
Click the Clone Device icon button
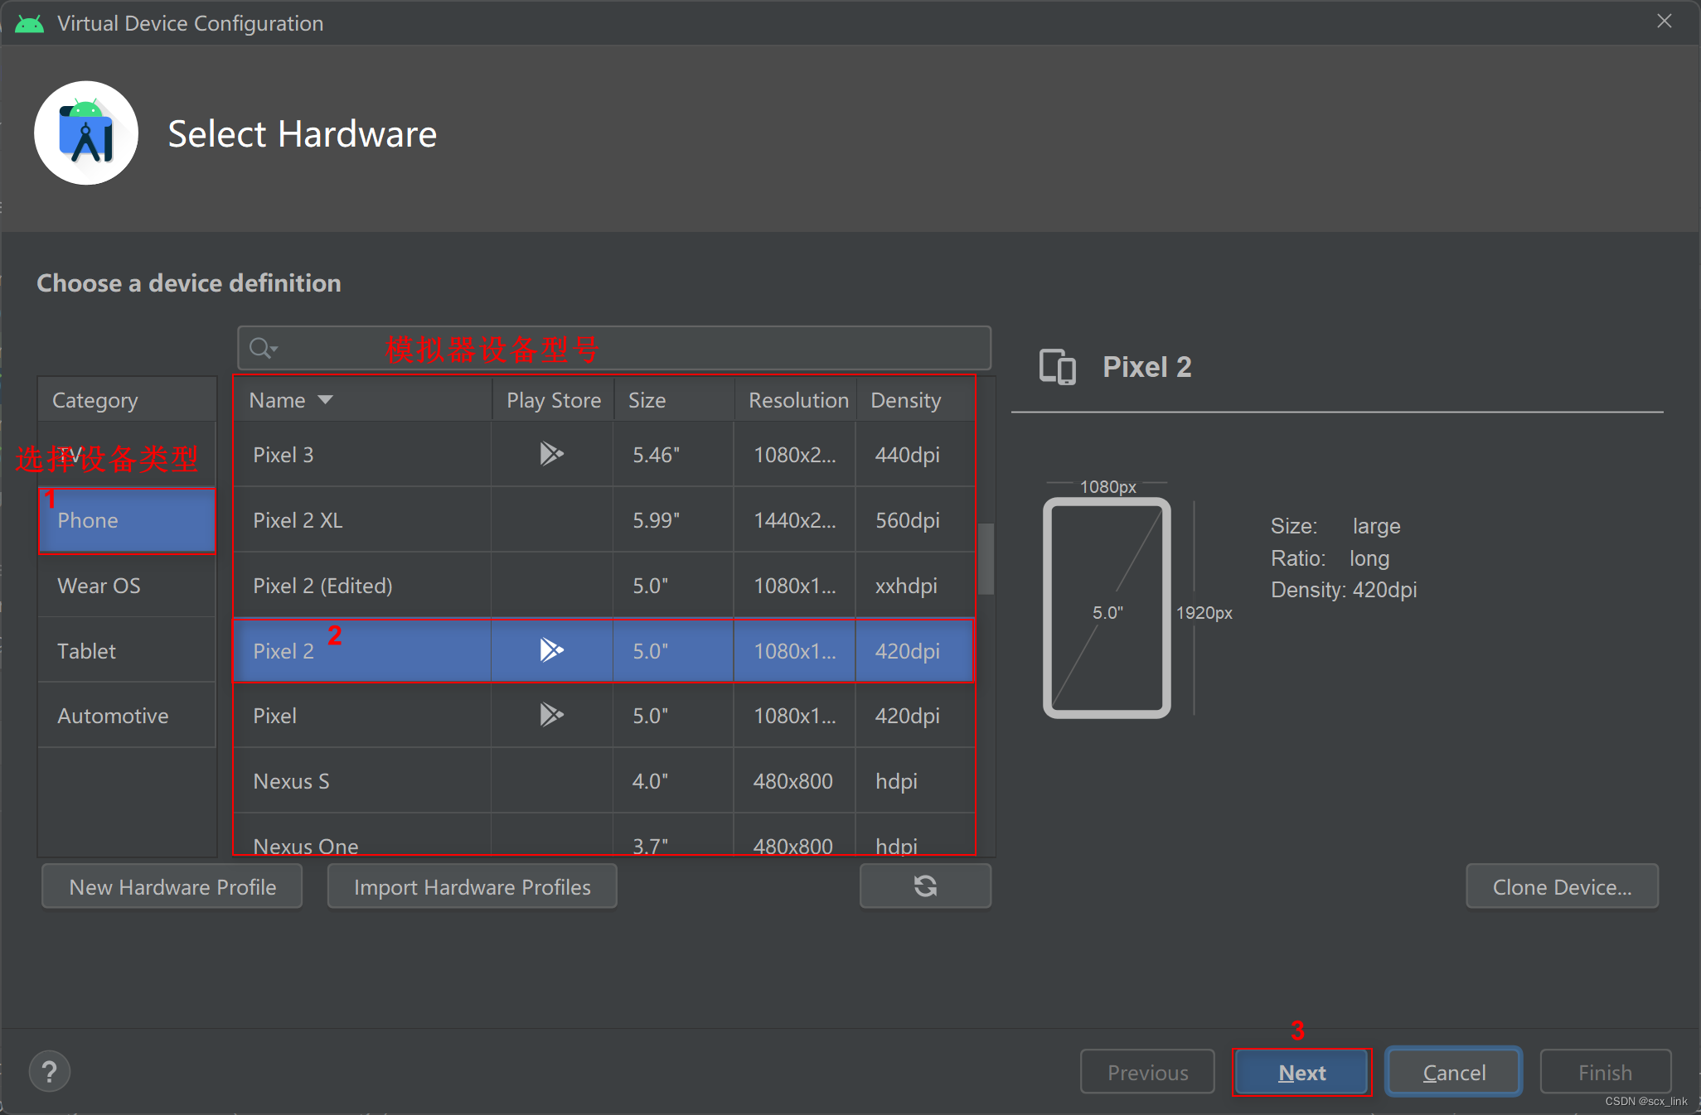coord(1565,887)
